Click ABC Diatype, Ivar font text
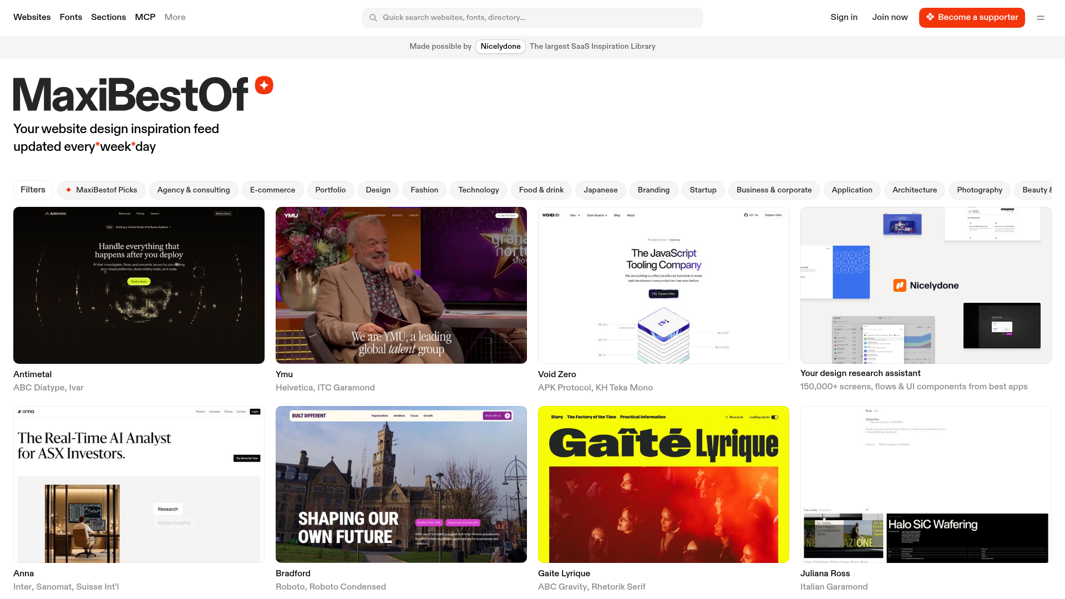The image size is (1065, 599). click(x=48, y=388)
